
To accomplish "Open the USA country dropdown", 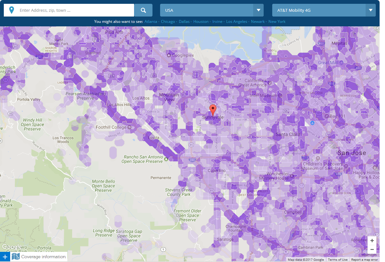I will coord(212,10).
